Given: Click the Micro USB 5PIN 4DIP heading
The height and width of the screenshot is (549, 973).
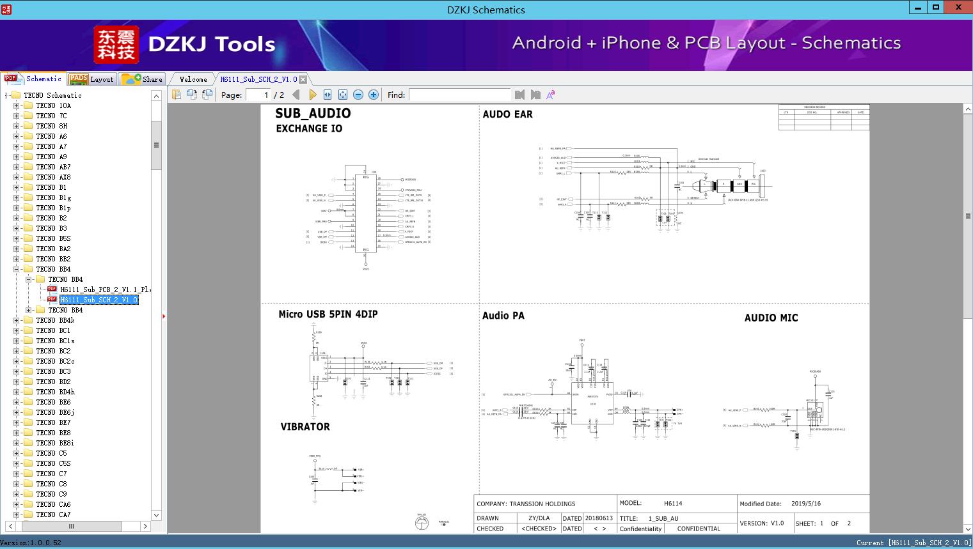Looking at the screenshot, I should [328, 314].
